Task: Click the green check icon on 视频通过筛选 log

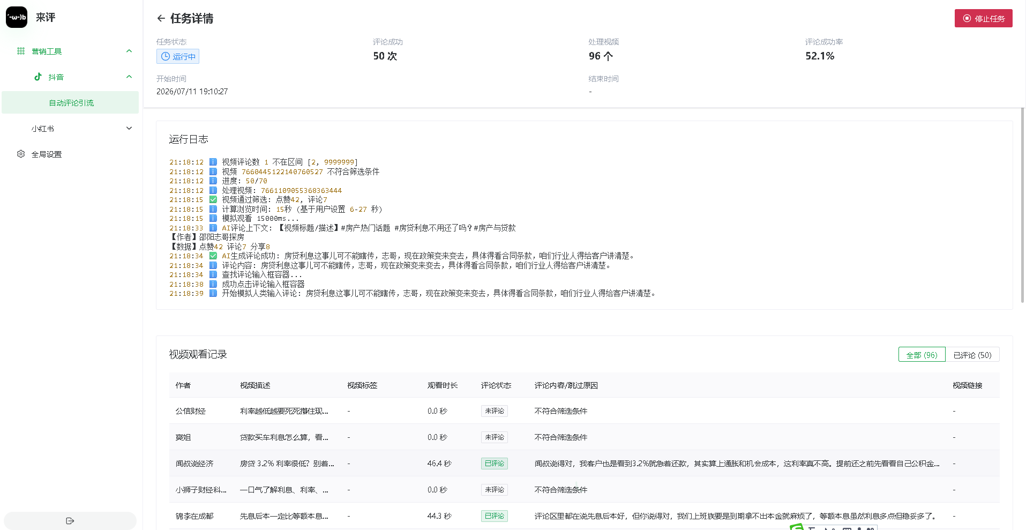Action: (213, 200)
